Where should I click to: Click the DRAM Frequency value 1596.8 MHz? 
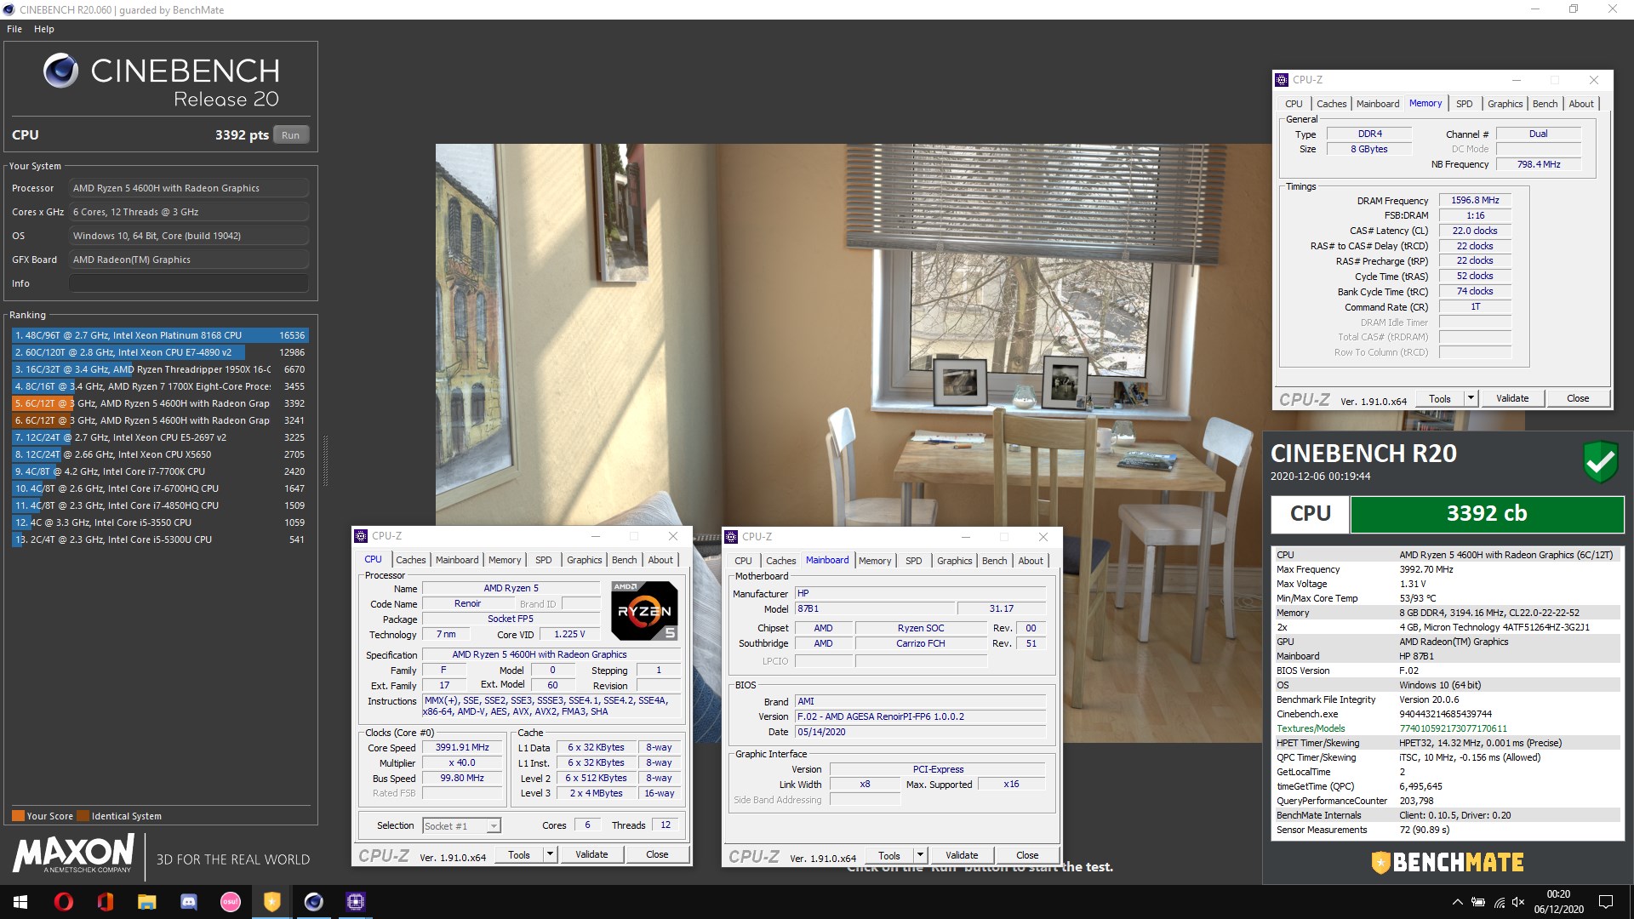[x=1475, y=200]
